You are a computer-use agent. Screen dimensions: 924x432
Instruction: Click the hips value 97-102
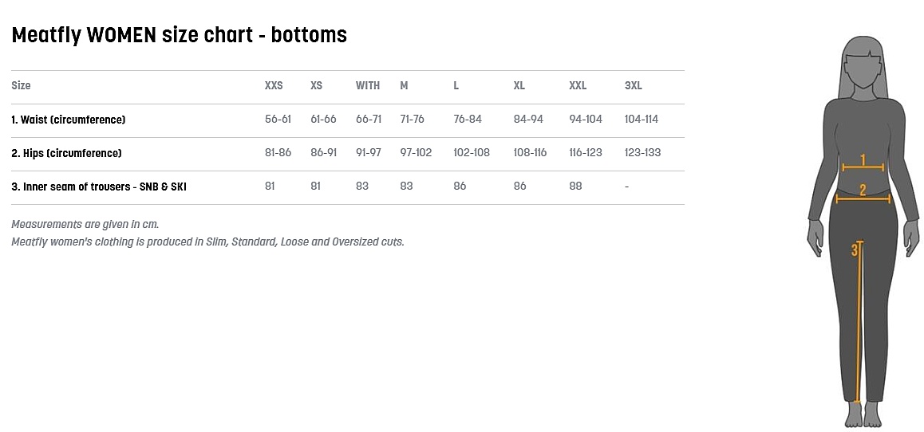click(x=416, y=153)
